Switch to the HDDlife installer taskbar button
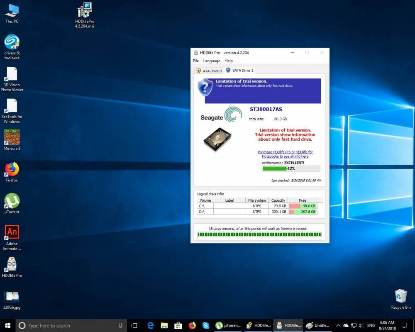Screen dimensions: 415x332 (258, 325)
